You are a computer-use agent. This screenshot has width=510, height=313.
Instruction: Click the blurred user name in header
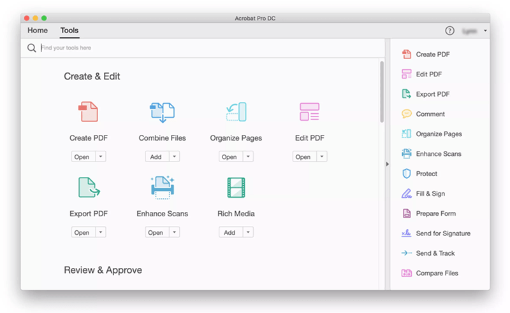point(469,31)
